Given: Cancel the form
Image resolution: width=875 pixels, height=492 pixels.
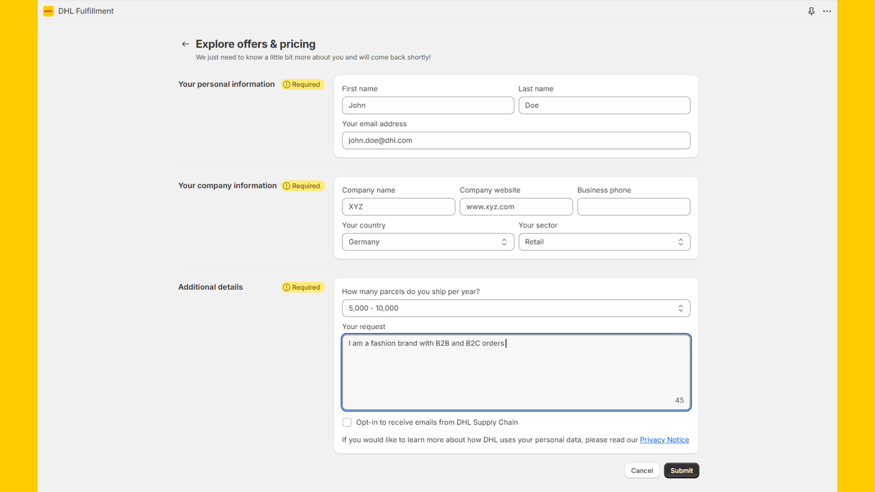Looking at the screenshot, I should coord(641,470).
